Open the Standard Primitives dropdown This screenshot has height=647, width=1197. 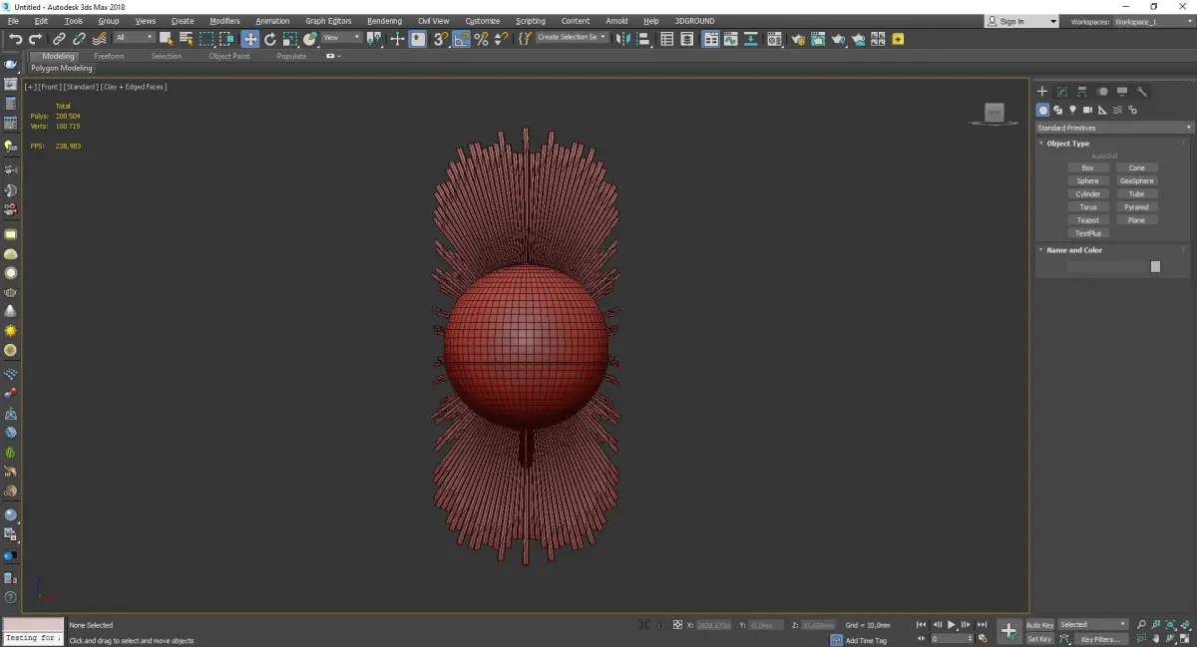point(1114,128)
